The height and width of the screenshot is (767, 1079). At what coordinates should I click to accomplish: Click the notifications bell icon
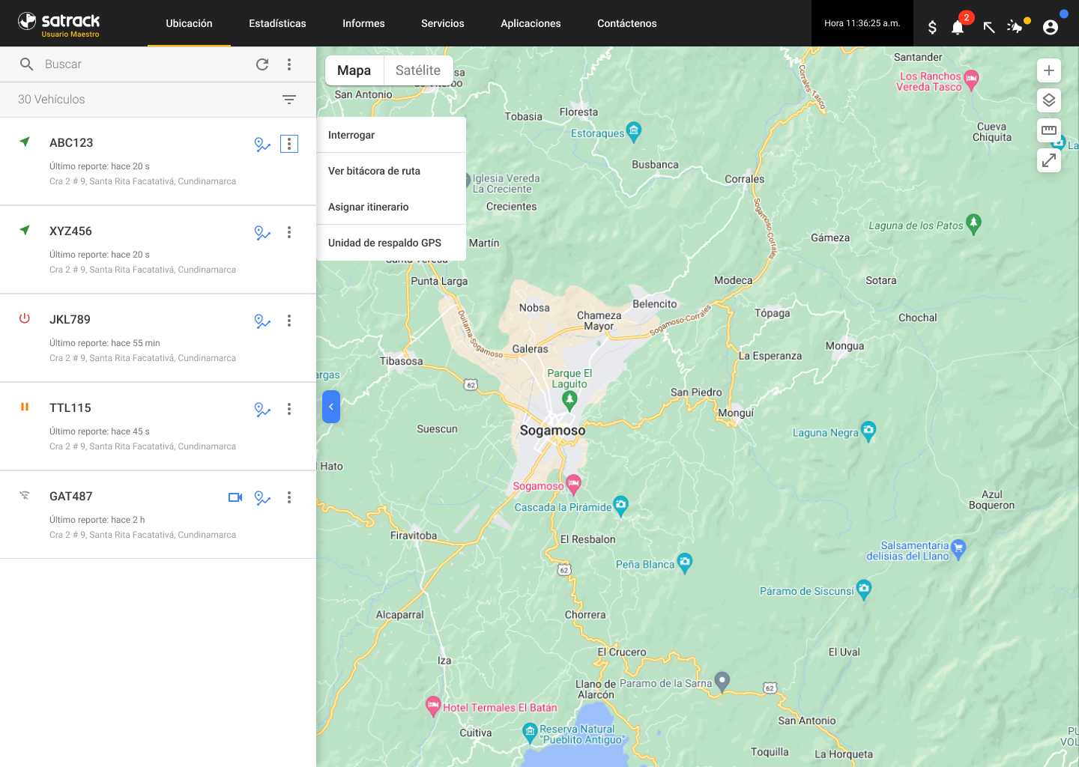(958, 28)
